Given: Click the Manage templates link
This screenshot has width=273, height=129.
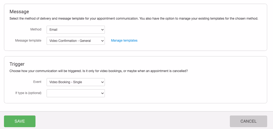Looking at the screenshot, I should 124,41.
